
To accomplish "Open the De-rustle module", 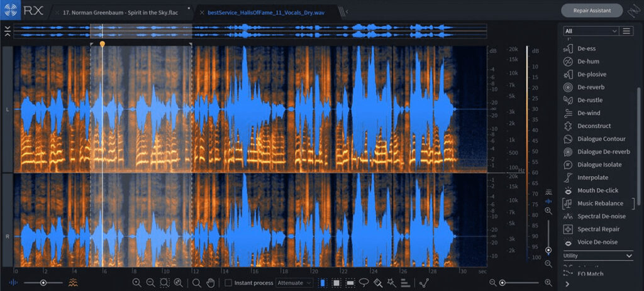I will (x=584, y=100).
